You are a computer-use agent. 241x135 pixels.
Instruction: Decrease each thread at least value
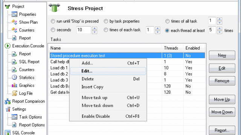(220, 32)
